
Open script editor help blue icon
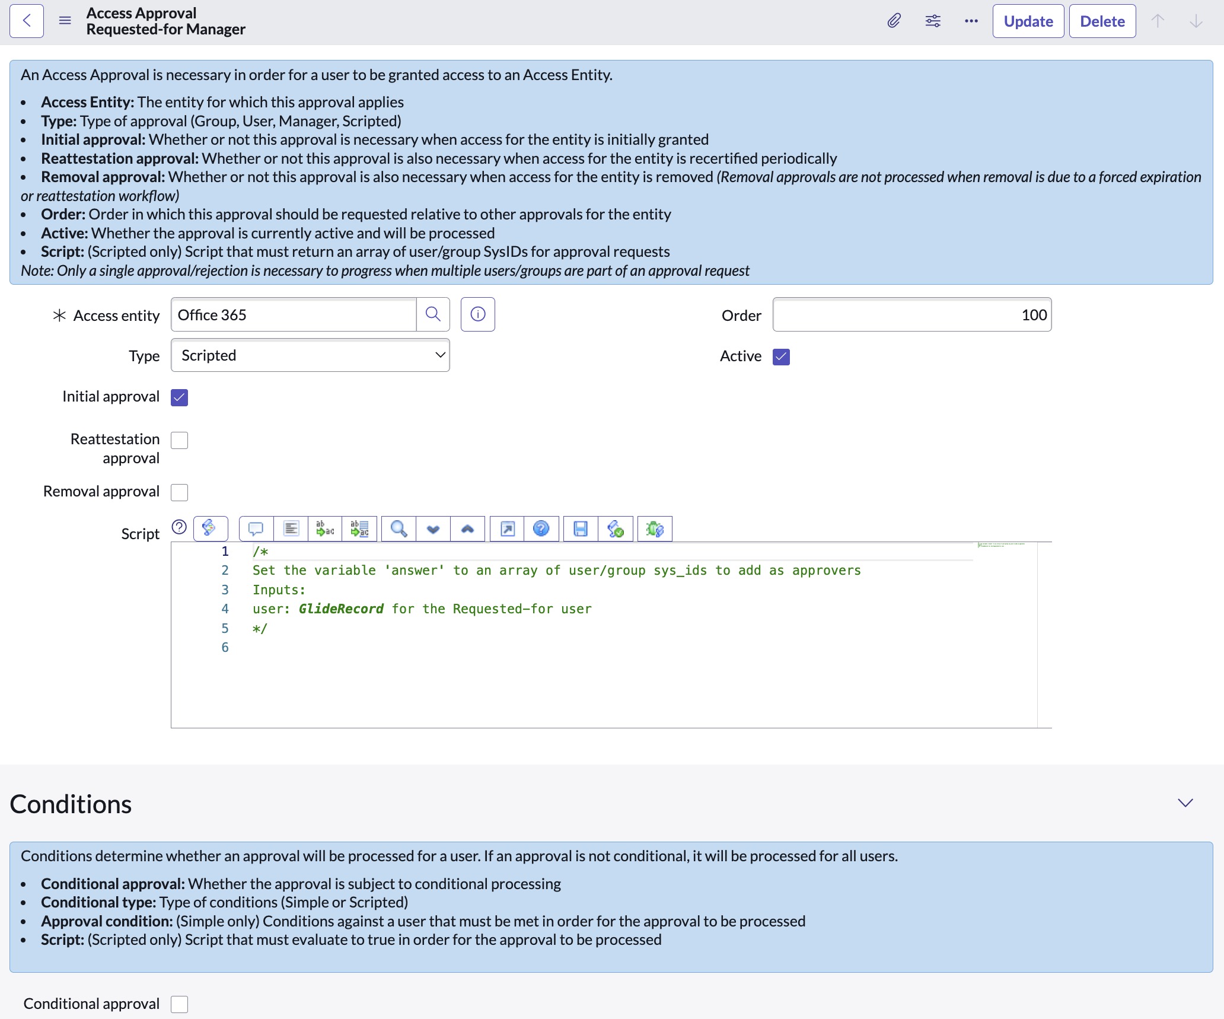(x=541, y=528)
